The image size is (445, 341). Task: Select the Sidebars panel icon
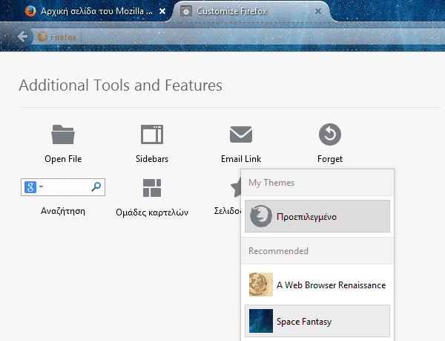point(152,134)
